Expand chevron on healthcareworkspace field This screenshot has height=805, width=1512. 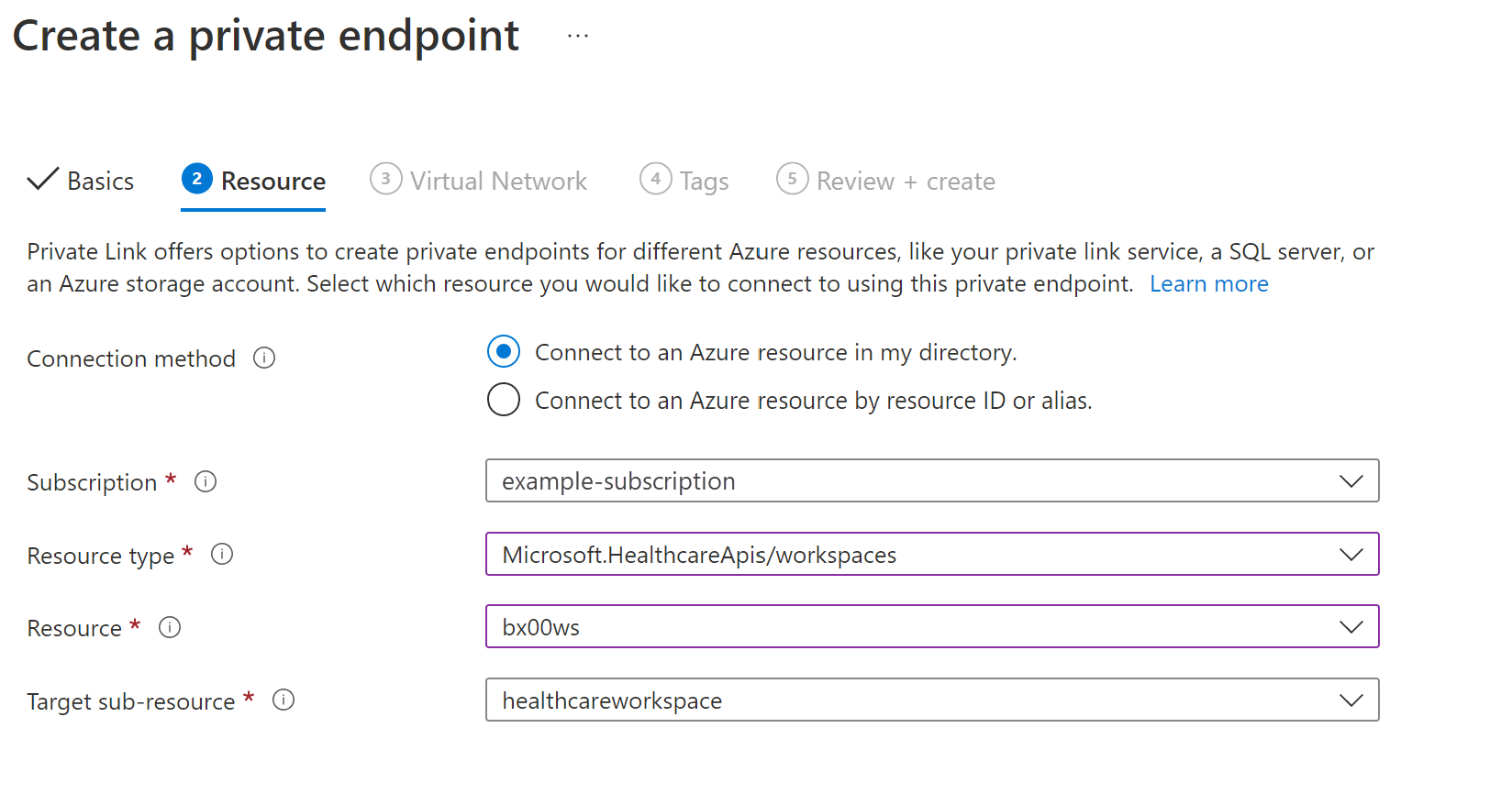pyautogui.click(x=1351, y=700)
